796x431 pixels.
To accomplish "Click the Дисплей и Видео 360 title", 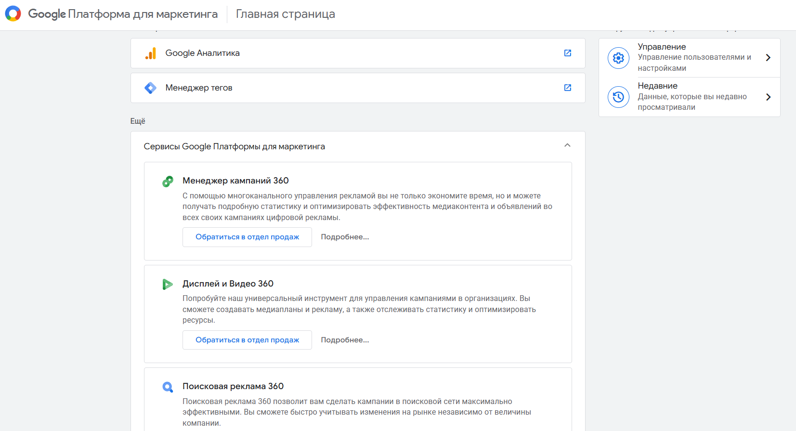I will (x=228, y=284).
